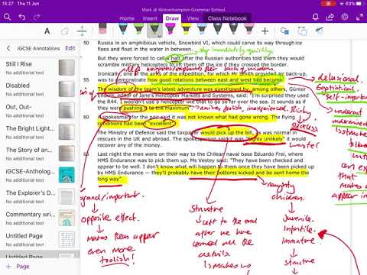Select the Draw tab

(172, 18)
